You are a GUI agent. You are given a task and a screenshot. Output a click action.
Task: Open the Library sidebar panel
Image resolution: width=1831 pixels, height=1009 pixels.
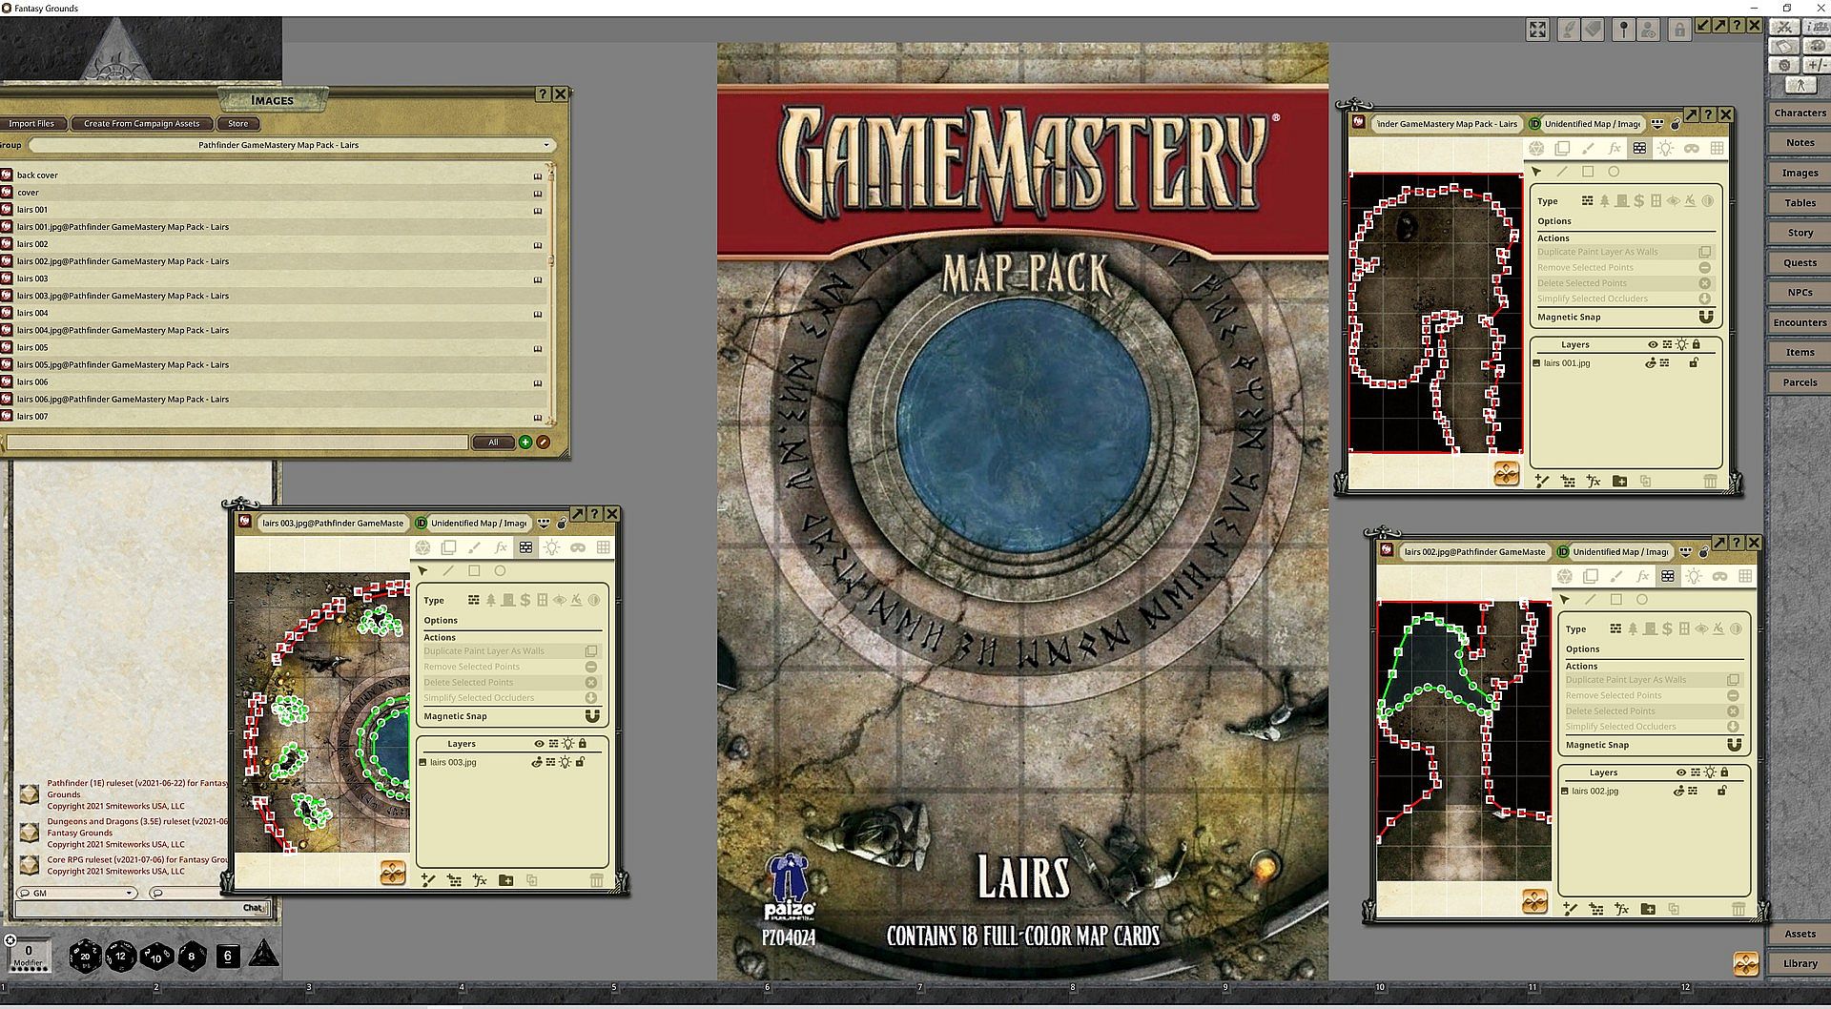tap(1800, 963)
